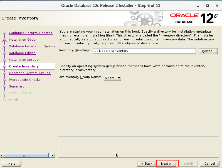
Task: Click the step bullet beside Configure Security Updates
Action: click(x=4, y=33)
